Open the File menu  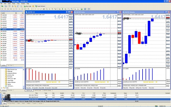pos(1,4)
